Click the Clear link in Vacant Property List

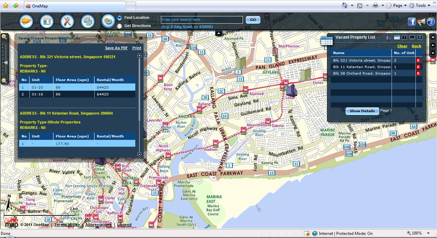pos(402,46)
